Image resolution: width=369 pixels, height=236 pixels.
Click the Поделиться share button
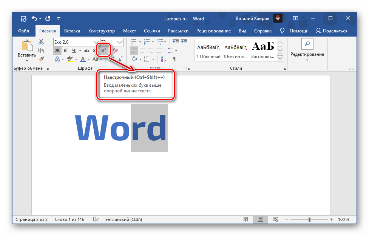tap(331, 31)
